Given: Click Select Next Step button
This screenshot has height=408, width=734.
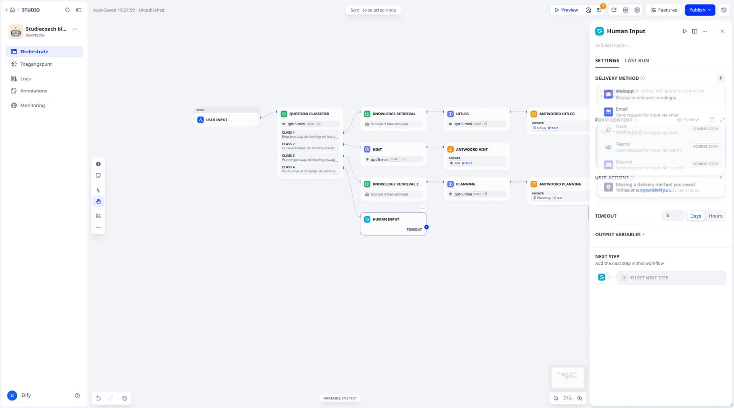Looking at the screenshot, I should [x=671, y=278].
